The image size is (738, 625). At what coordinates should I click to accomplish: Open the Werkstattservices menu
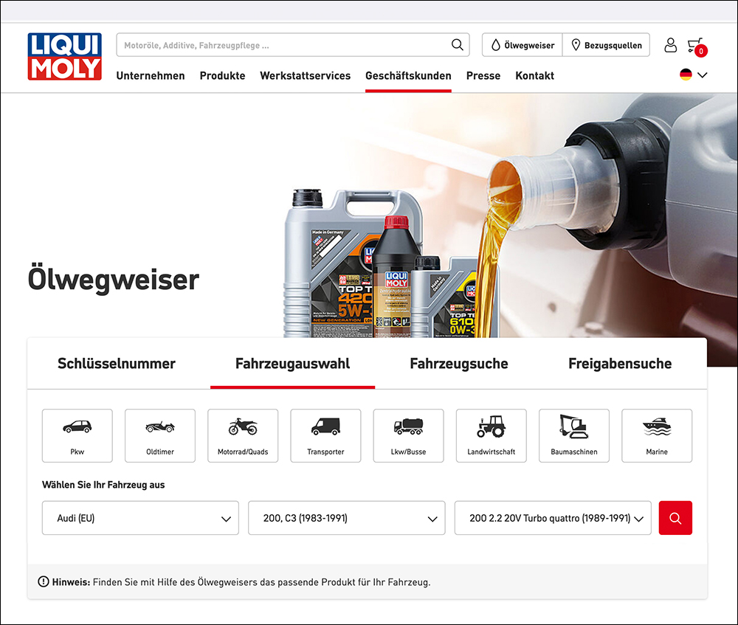click(x=306, y=75)
